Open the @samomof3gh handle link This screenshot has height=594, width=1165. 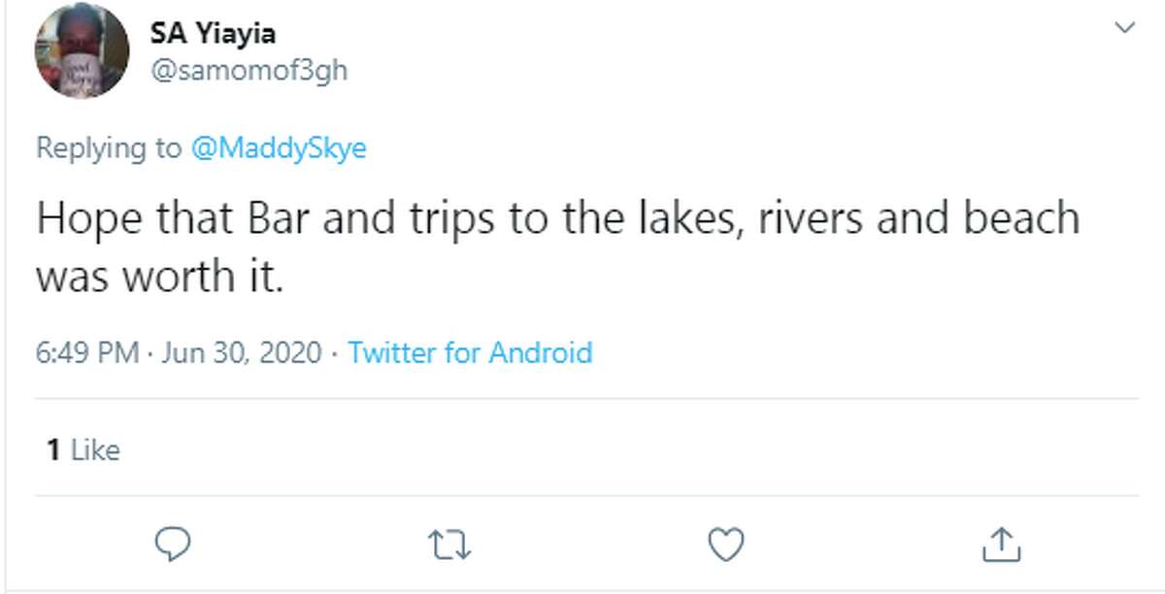[x=249, y=72]
